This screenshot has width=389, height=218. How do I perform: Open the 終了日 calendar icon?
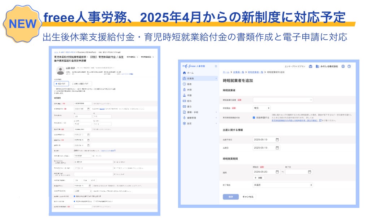pos(310,172)
